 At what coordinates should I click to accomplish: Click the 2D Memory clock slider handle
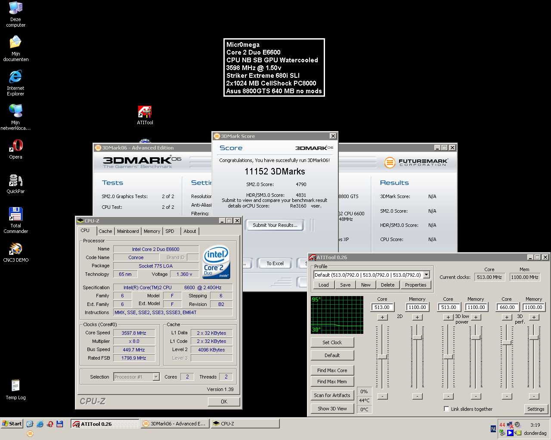(417, 337)
